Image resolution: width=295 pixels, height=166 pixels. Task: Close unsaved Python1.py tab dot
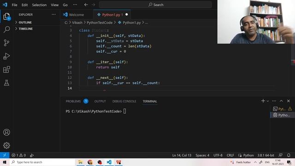(x=127, y=14)
